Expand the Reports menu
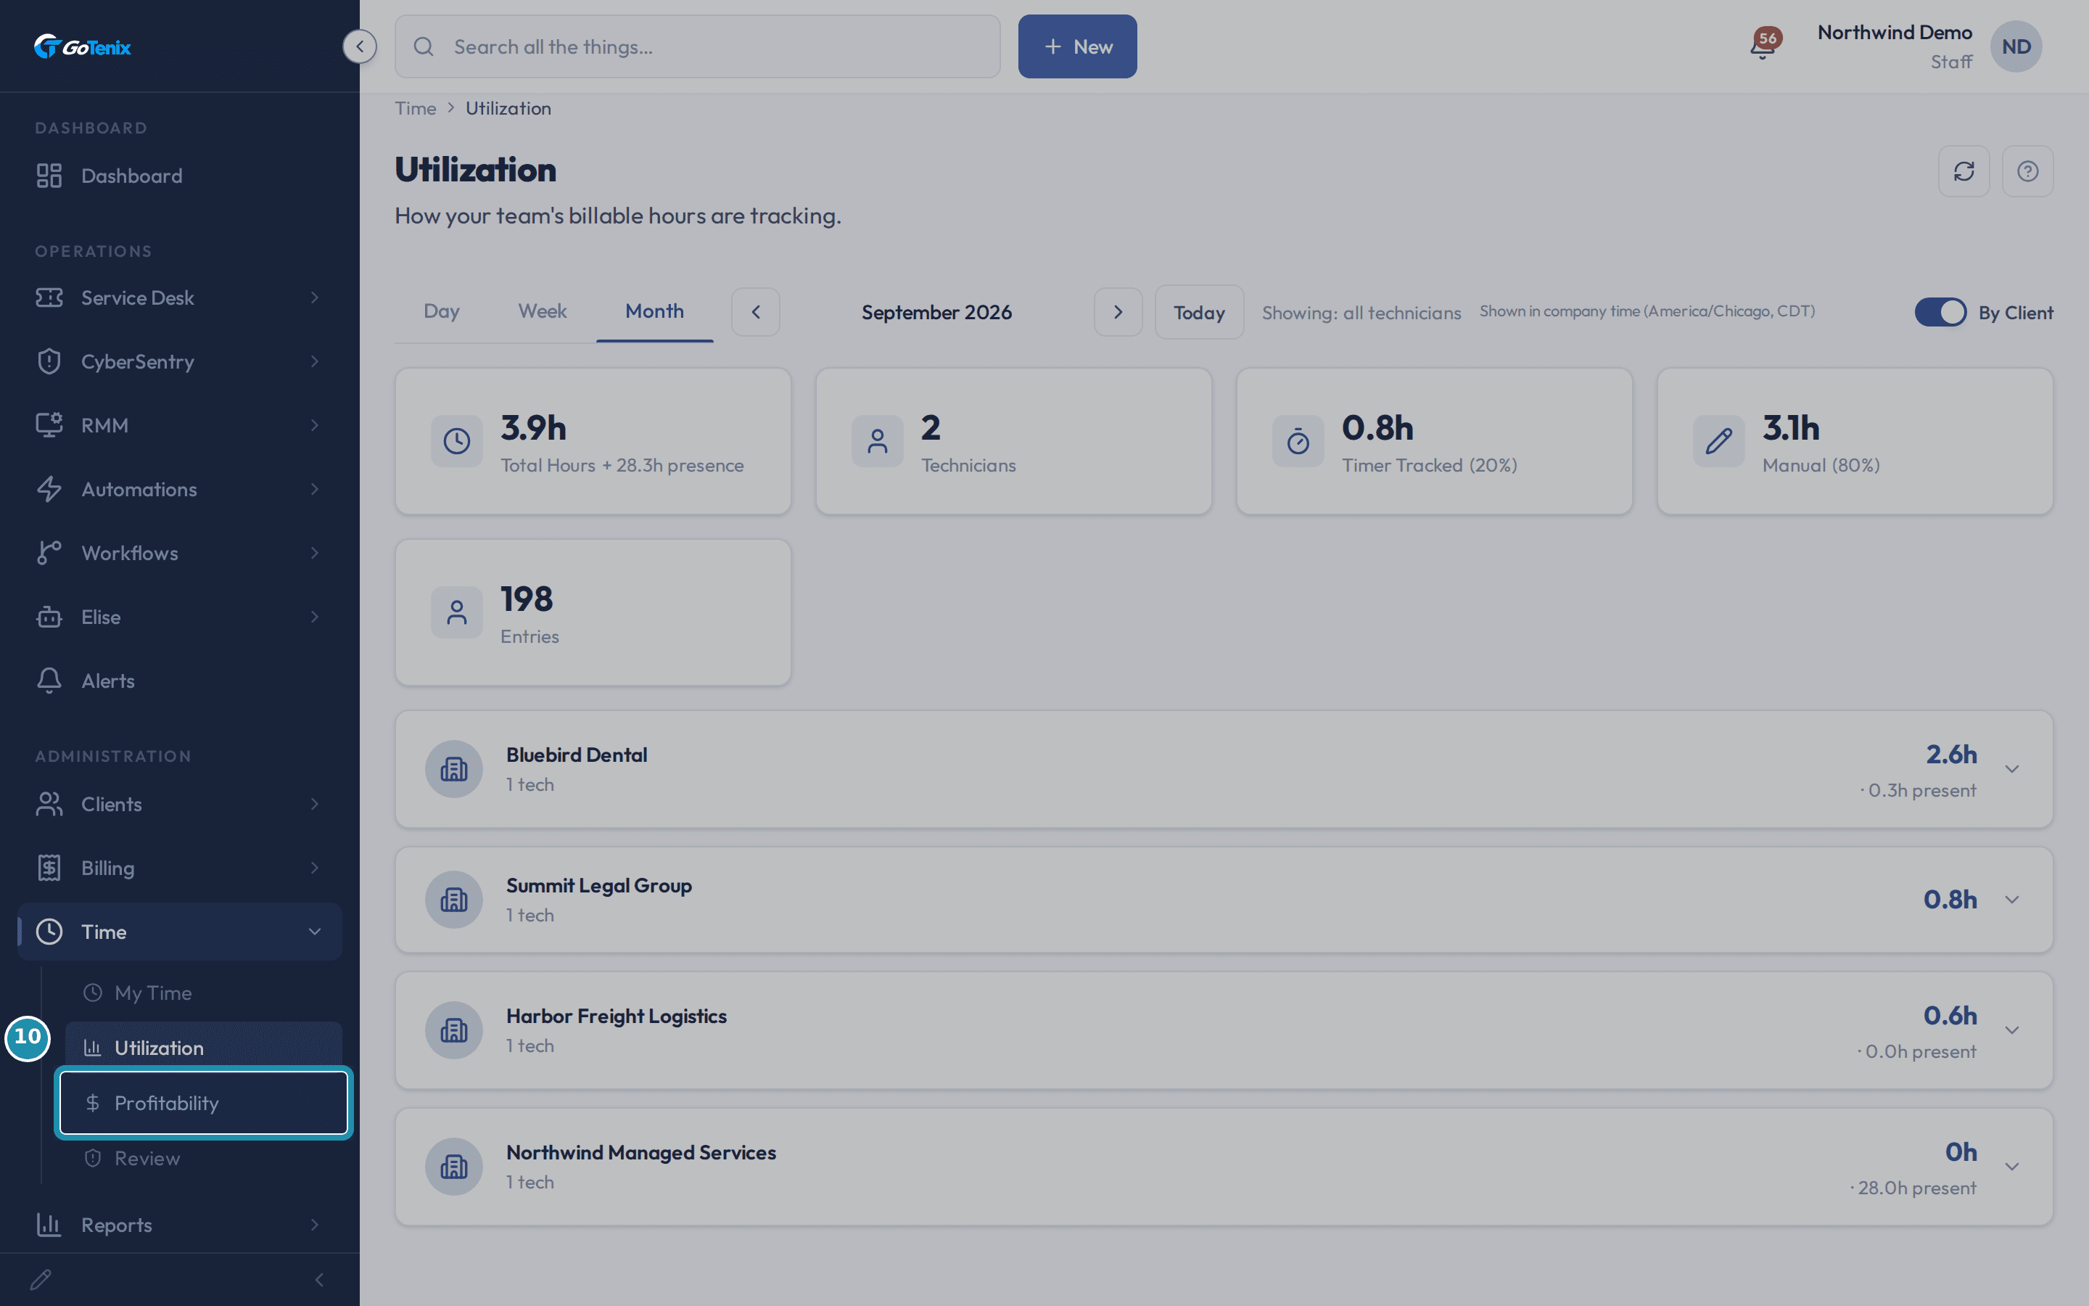The height and width of the screenshot is (1306, 2089). coord(180,1224)
